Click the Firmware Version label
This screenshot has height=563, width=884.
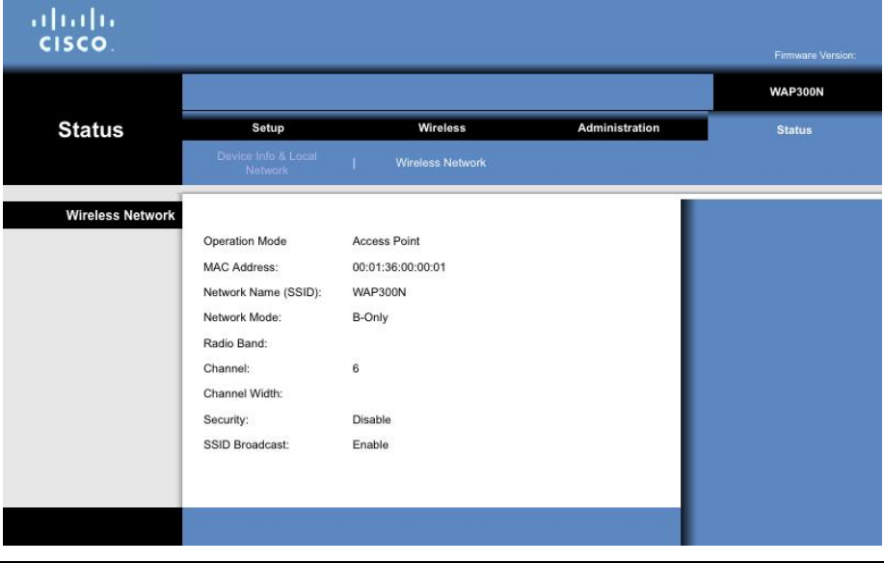click(815, 55)
